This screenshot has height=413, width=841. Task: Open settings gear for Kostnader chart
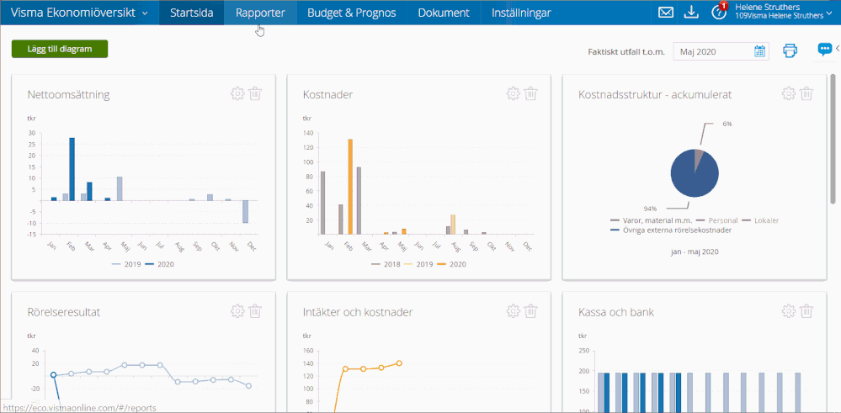click(514, 93)
